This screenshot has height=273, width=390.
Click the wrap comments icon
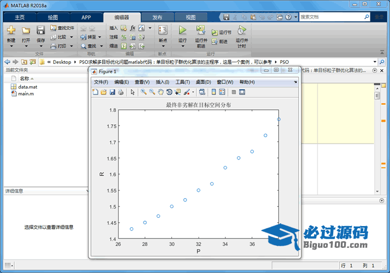141,37
